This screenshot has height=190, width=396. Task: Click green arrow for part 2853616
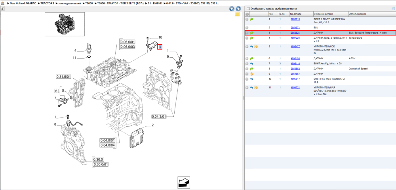(251, 19)
